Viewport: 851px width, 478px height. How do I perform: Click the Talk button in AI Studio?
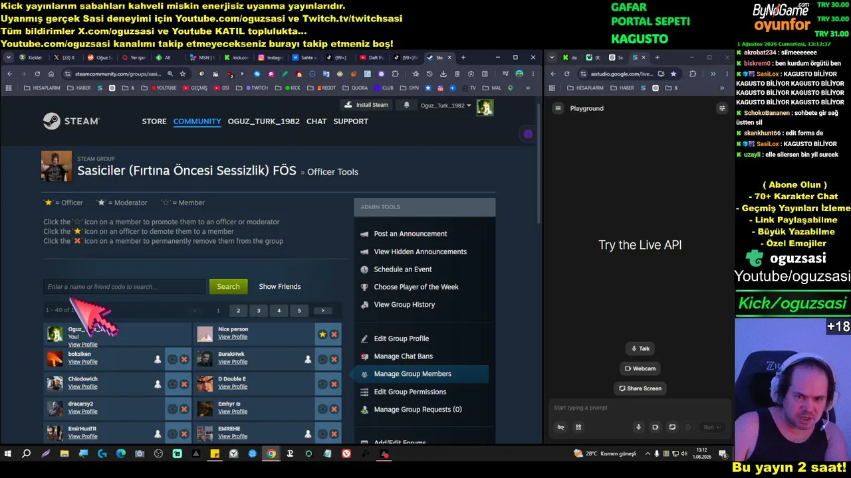(640, 349)
